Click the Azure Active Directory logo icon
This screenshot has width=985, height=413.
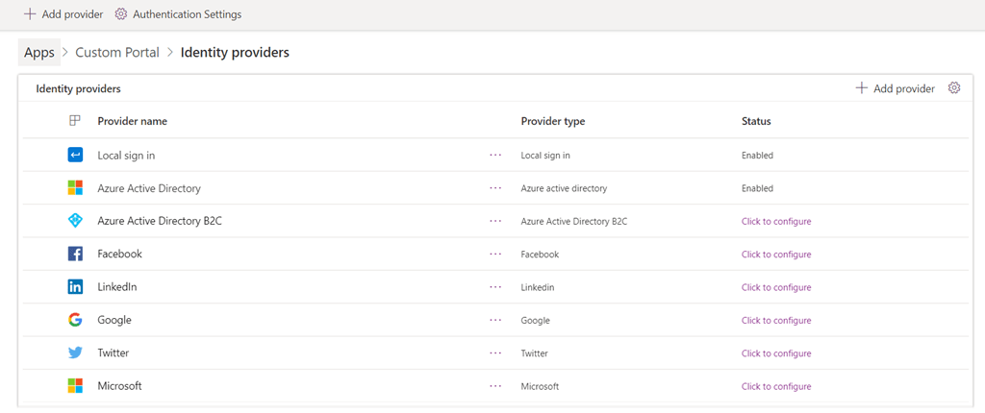(x=75, y=188)
